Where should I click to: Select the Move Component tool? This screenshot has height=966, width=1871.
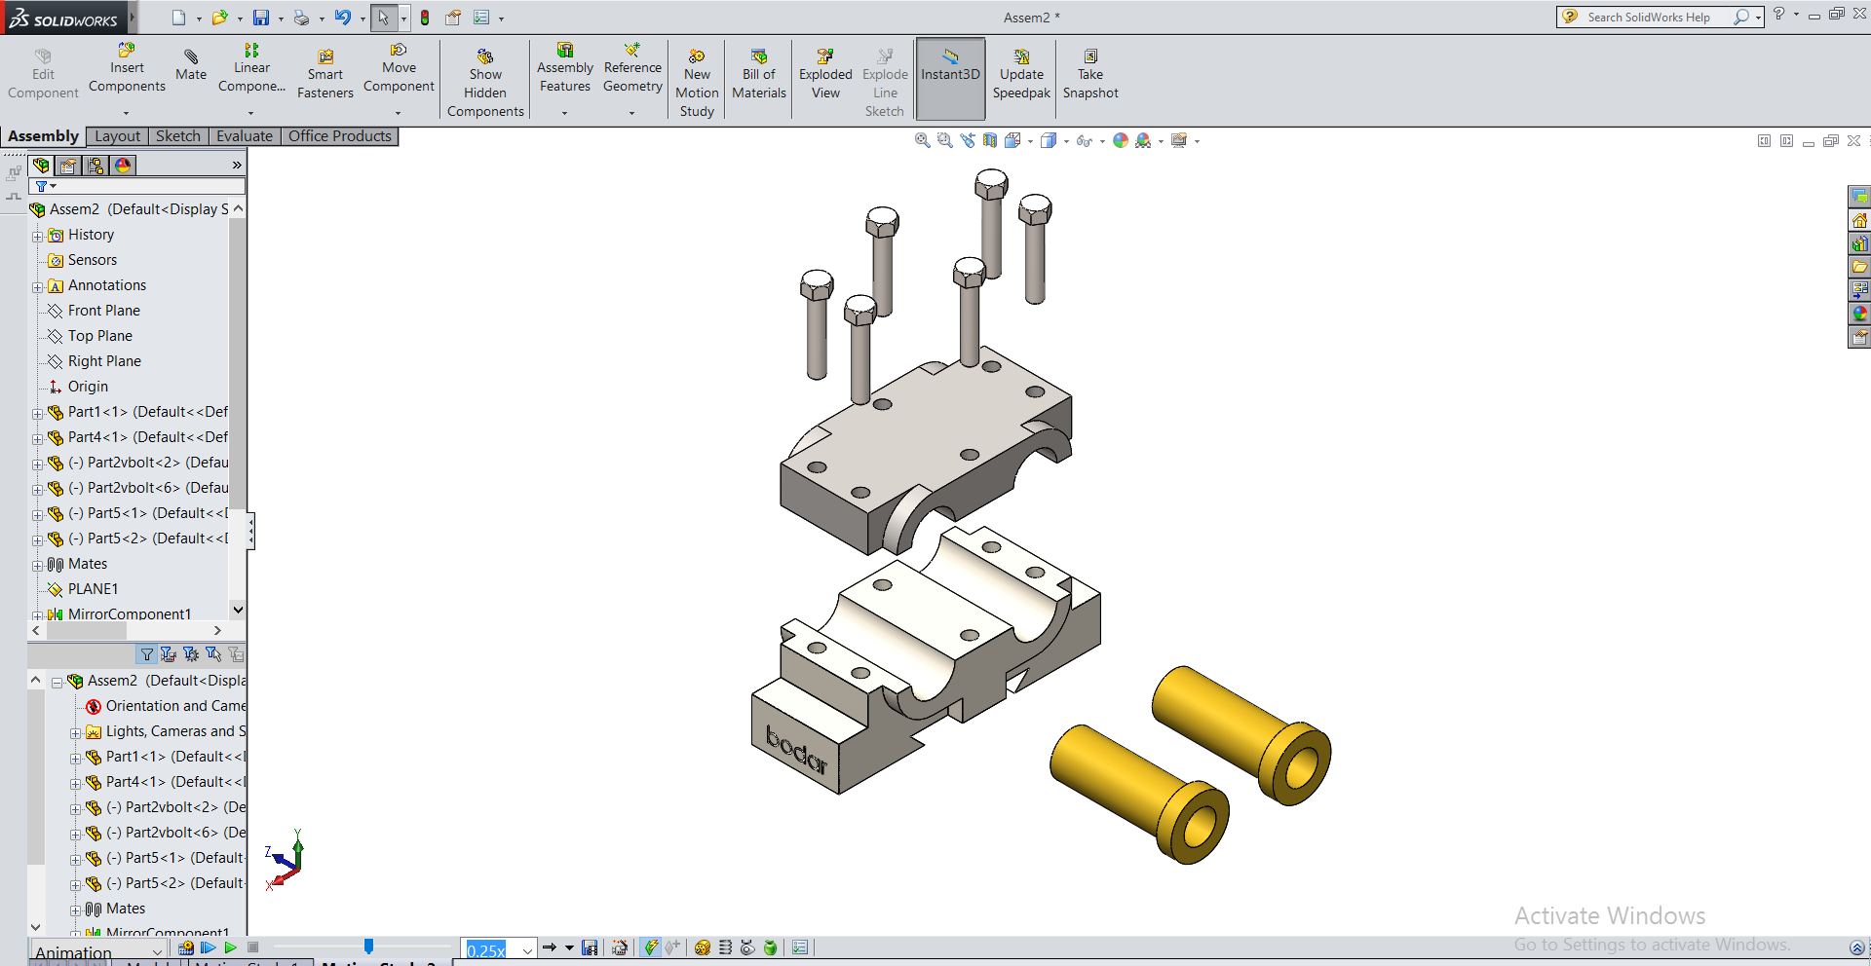pyautogui.click(x=399, y=68)
